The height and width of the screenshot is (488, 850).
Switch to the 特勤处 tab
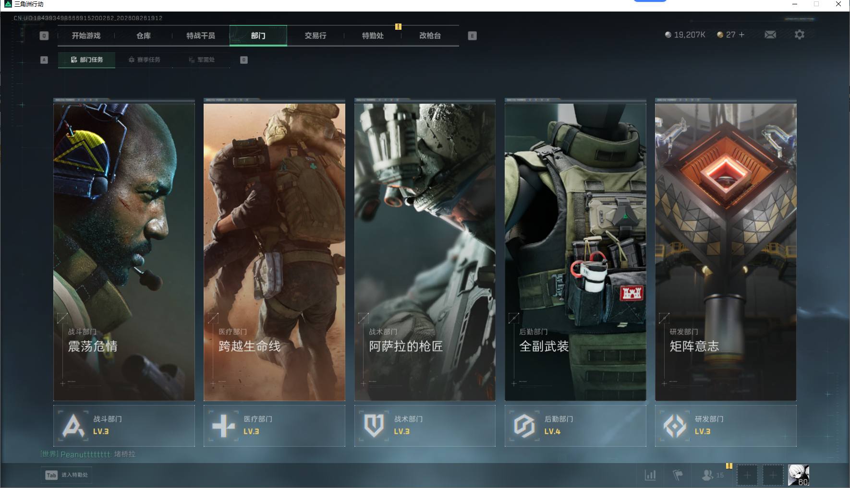[373, 36]
